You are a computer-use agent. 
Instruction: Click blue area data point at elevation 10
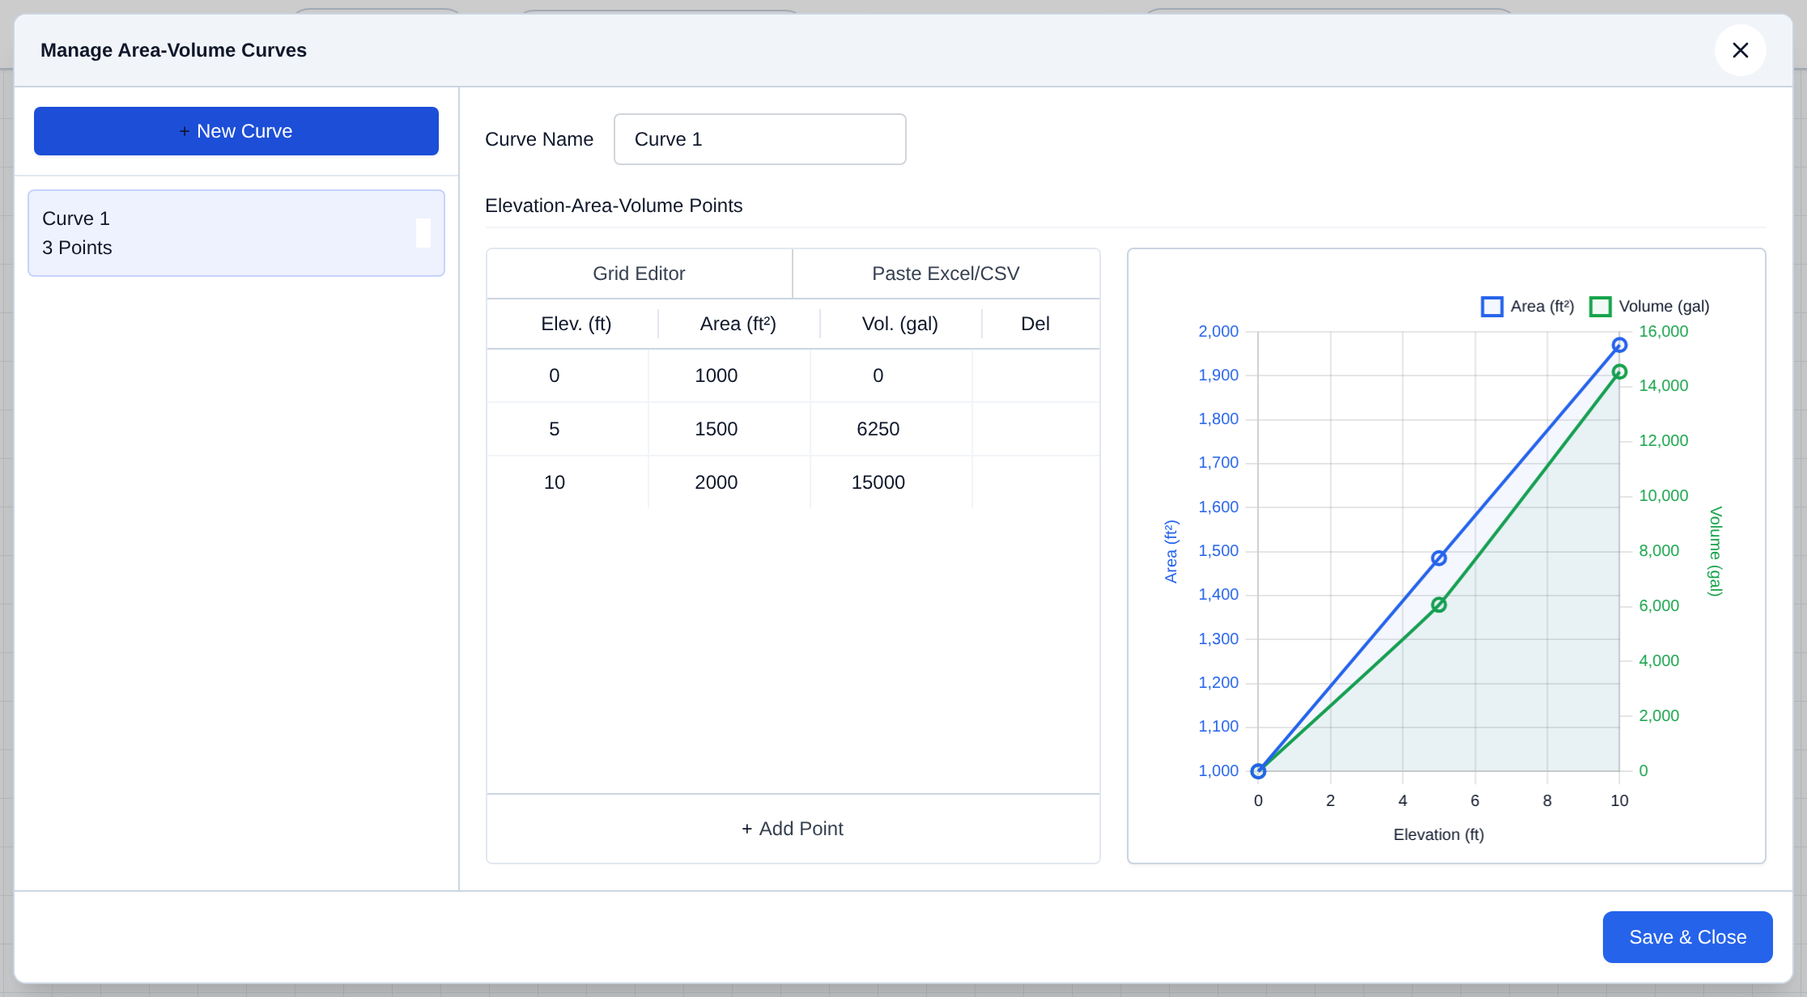click(x=1619, y=346)
